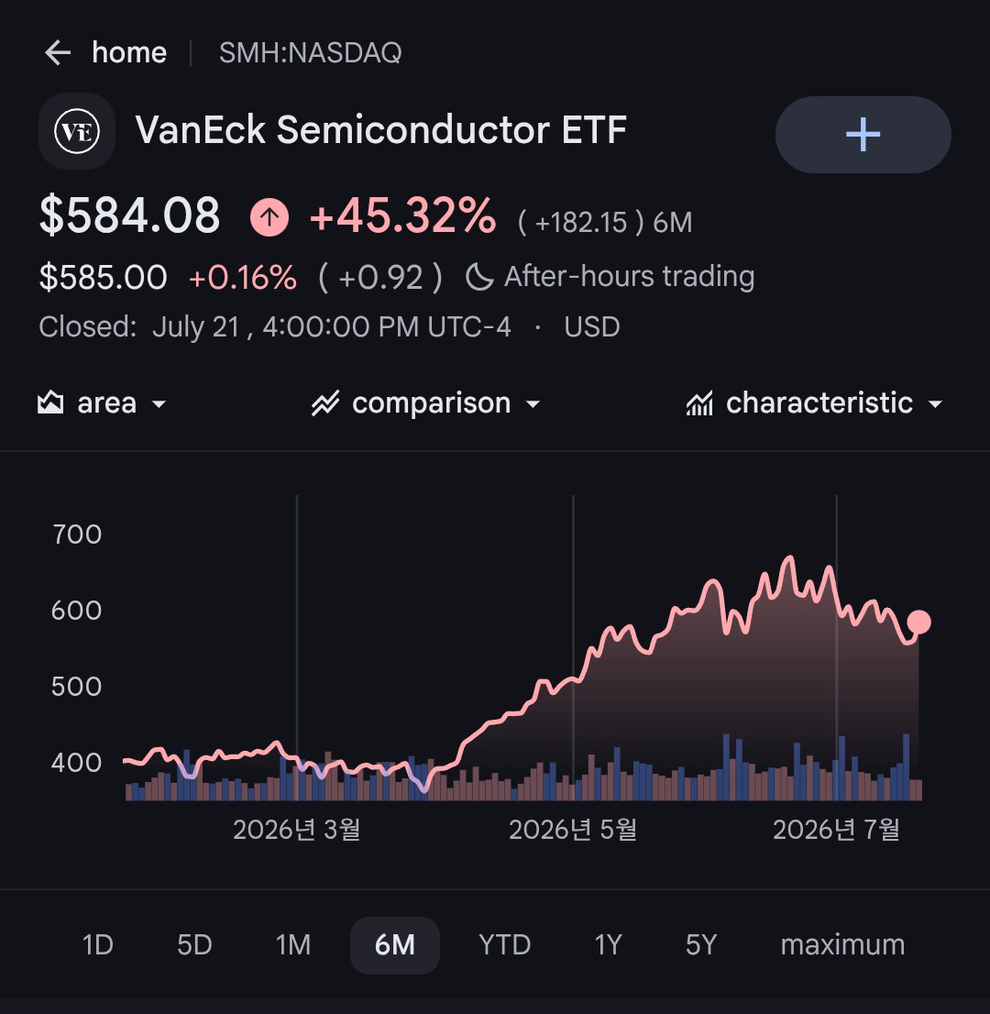
Task: Click the characteristic indicators chart icon
Action: [x=699, y=403]
